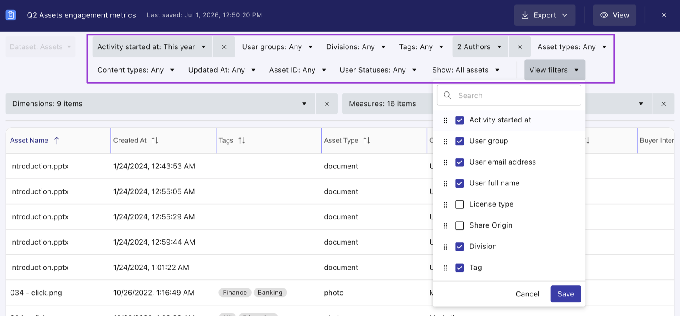This screenshot has height=316, width=680.
Task: Select Division row in view filters list
Action: coord(509,247)
